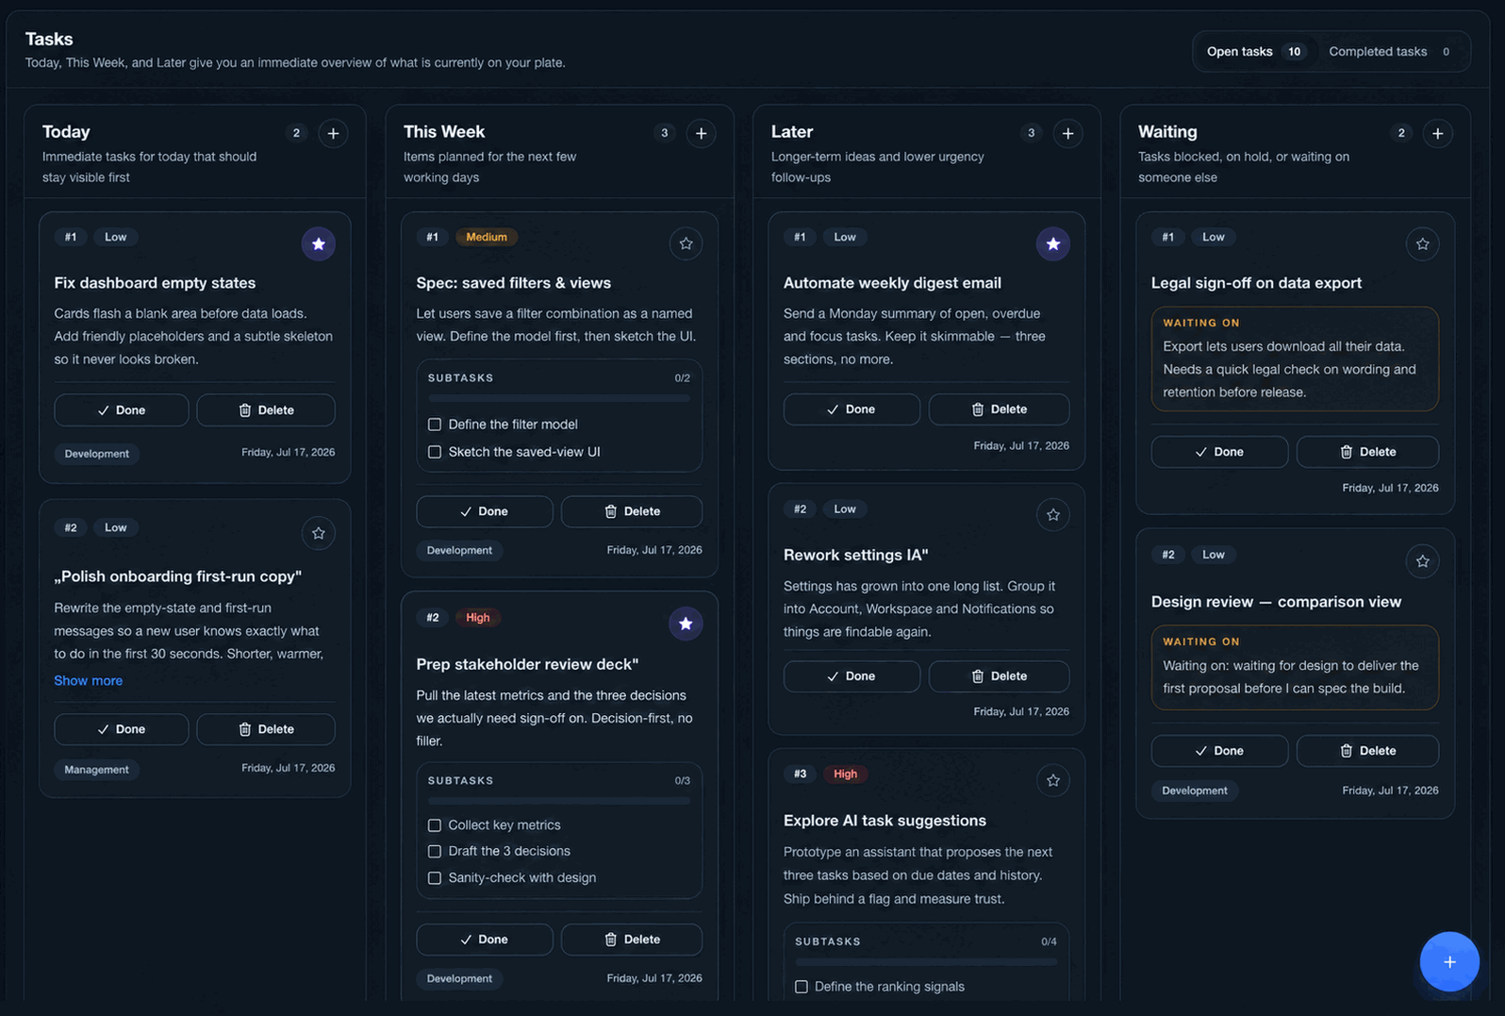This screenshot has width=1505, height=1016.
Task: Click the subtasks progress bar in the Prep stakeholder card
Action: coord(559,801)
